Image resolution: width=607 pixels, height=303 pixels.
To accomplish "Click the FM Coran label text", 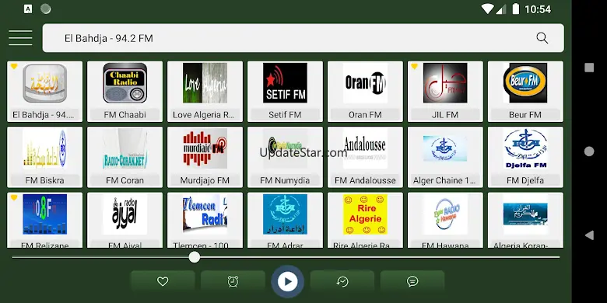I will (x=125, y=180).
